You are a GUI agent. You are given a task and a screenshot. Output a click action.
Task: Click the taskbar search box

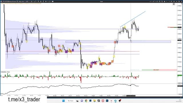(x=71, y=101)
